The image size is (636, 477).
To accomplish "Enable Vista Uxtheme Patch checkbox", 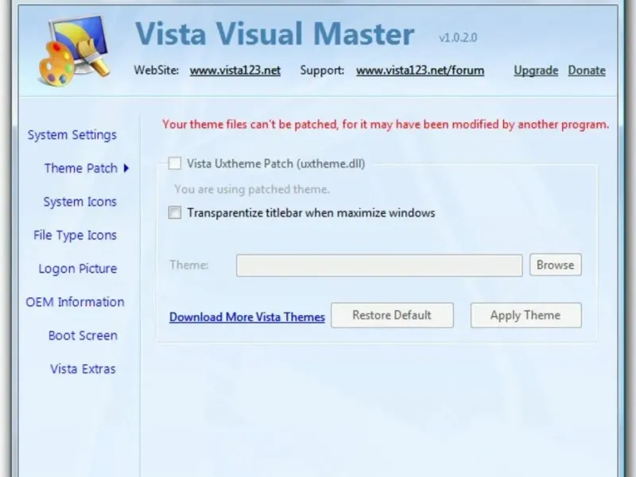I will coord(175,164).
